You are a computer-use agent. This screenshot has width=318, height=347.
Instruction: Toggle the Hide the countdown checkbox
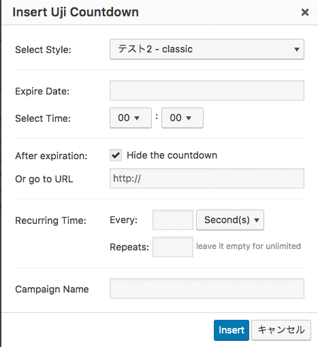pyautogui.click(x=116, y=155)
